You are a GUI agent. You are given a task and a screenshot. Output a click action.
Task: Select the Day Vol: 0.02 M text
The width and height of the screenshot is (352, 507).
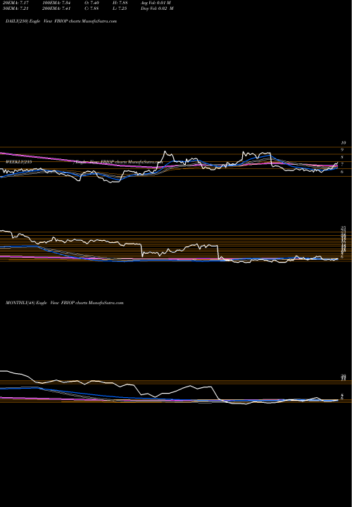point(157,8)
